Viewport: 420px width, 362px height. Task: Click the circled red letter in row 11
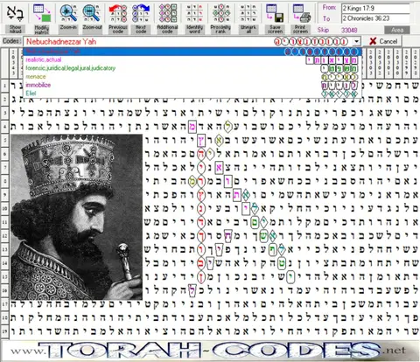coord(201,222)
